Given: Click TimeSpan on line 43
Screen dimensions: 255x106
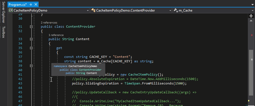Looking at the screenshot, I should coord(132,84).
